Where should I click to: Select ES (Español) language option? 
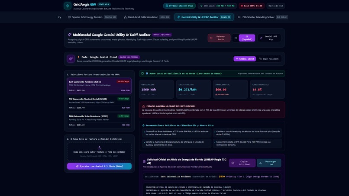pyautogui.click(x=247, y=38)
